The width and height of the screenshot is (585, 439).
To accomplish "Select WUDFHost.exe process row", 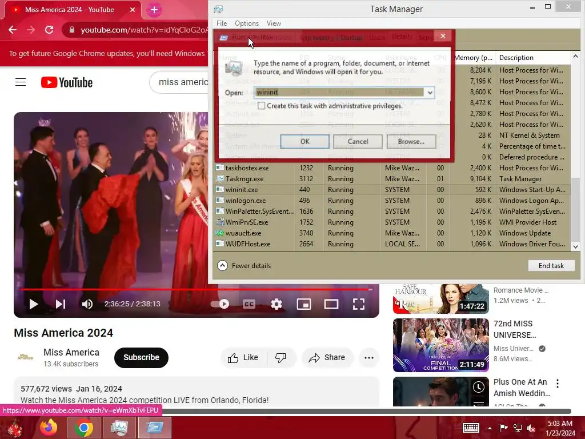I will (392, 244).
